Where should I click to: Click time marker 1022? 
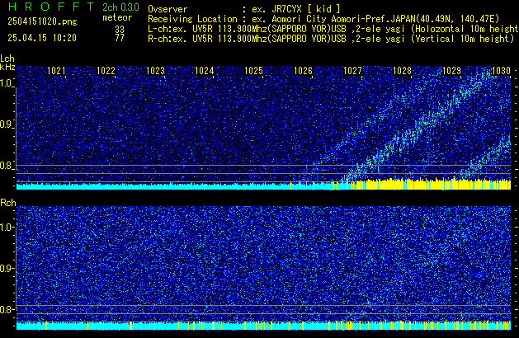[106, 71]
